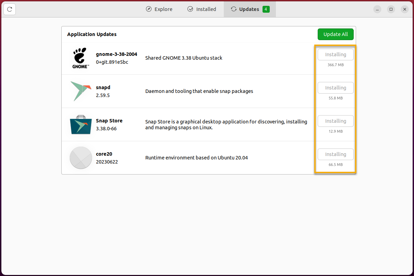Click Installing button for snapd

tap(336, 88)
